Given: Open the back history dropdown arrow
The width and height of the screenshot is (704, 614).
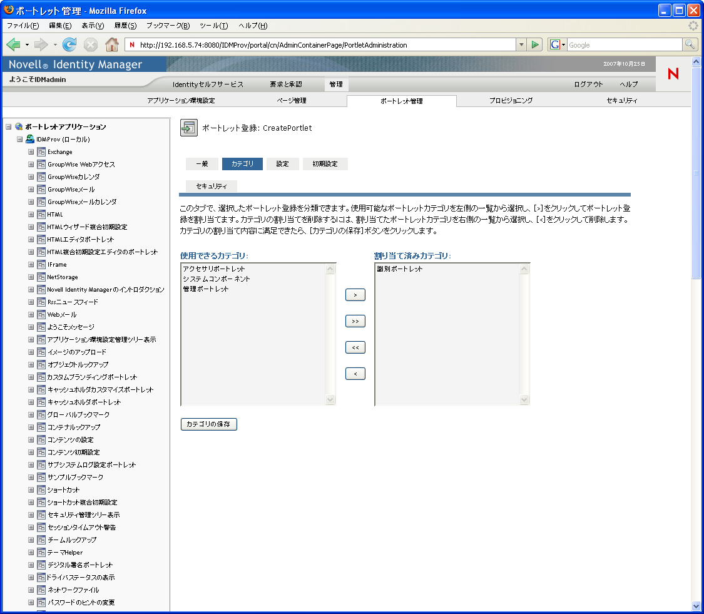Looking at the screenshot, I should (27, 44).
